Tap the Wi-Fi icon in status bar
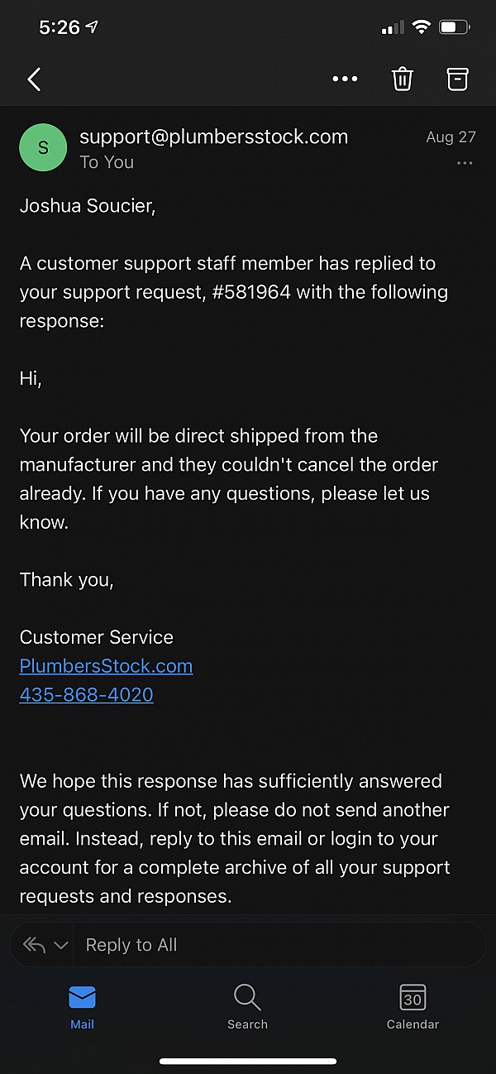The image size is (496, 1074). pyautogui.click(x=422, y=27)
